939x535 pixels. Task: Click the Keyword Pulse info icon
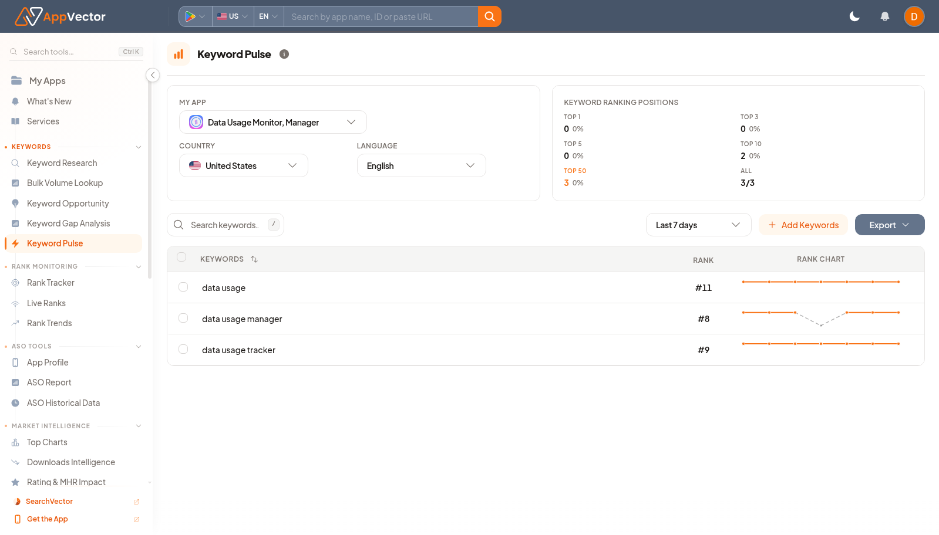[x=284, y=54]
